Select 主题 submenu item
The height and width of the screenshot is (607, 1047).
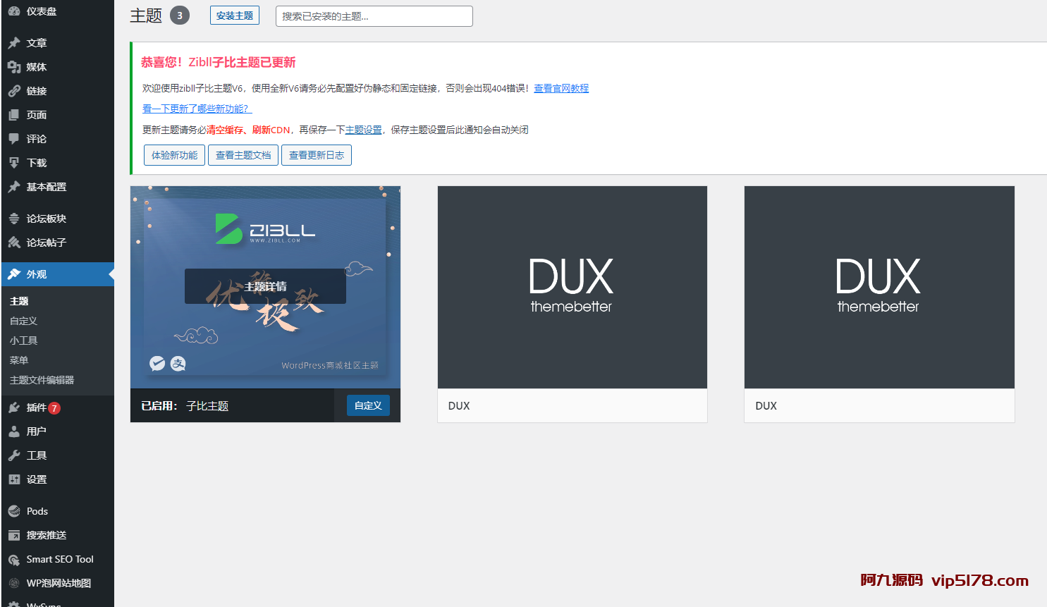19,301
